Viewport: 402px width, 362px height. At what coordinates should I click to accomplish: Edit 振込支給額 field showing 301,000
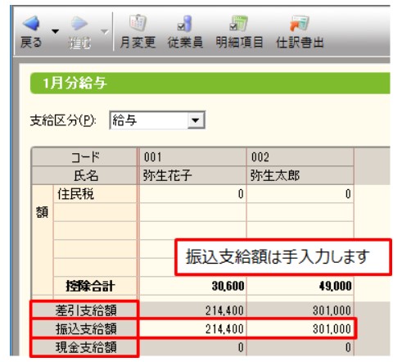300,328
